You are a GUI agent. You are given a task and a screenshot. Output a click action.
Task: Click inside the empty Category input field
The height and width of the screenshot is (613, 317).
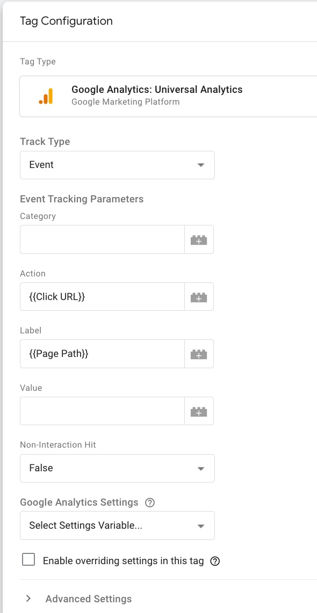tap(102, 239)
